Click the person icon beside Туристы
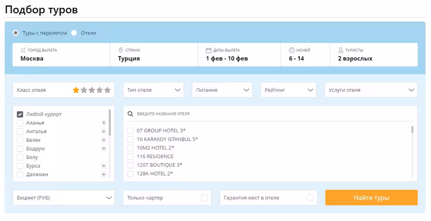431x221 pixels. (341, 50)
